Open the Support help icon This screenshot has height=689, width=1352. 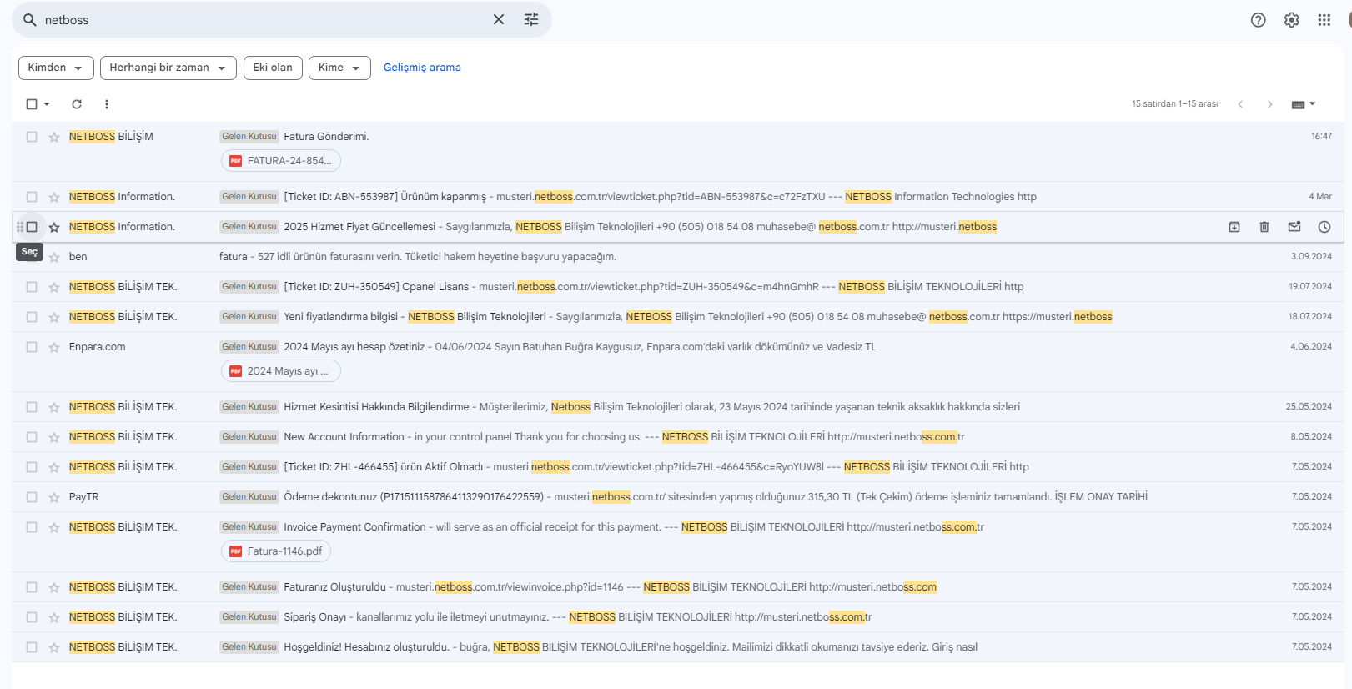click(1259, 20)
